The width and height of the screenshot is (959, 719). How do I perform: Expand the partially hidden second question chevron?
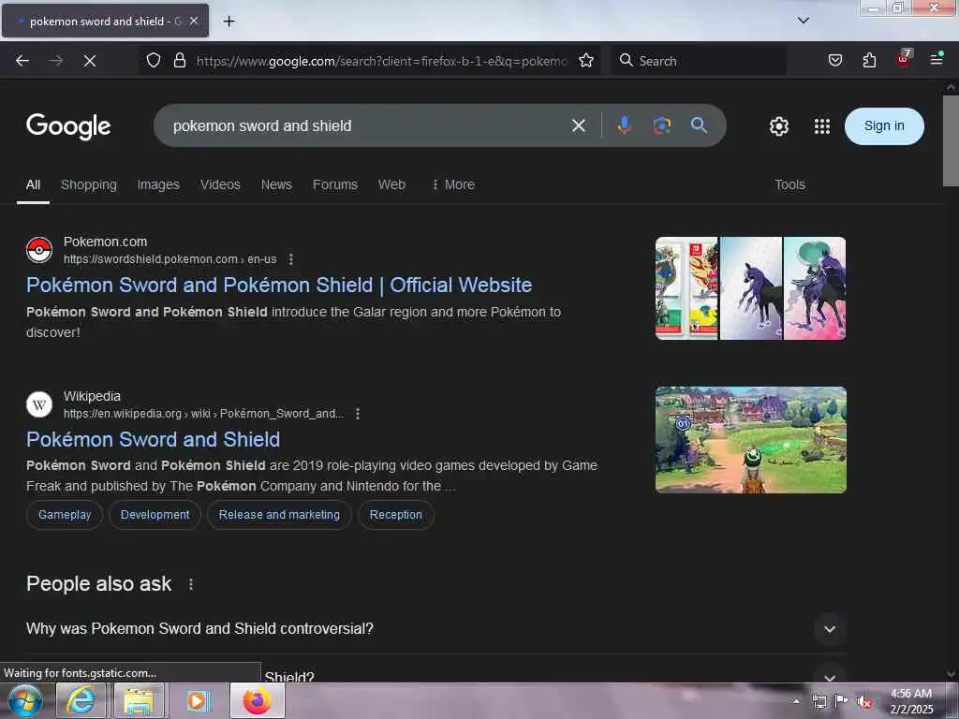[x=830, y=677]
